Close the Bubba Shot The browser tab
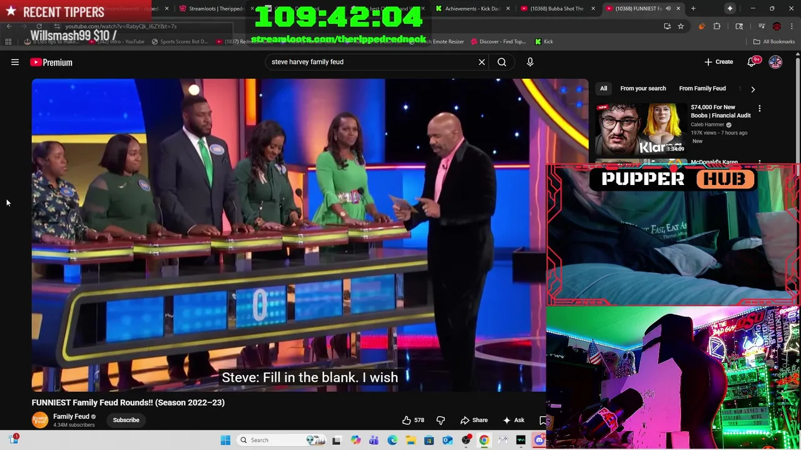The image size is (801, 450). point(593,9)
